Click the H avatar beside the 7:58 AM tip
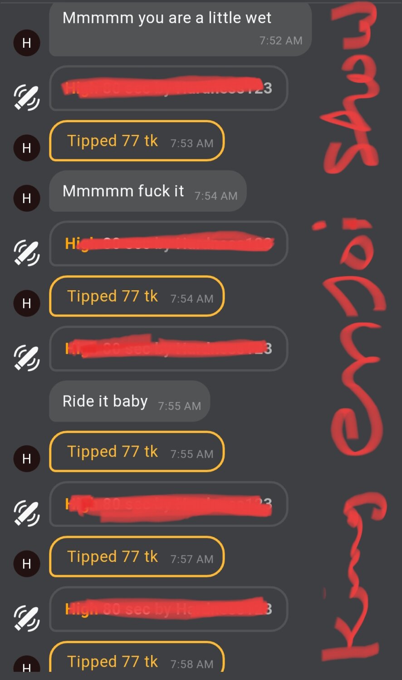This screenshot has width=402, height=680. pos(27,665)
